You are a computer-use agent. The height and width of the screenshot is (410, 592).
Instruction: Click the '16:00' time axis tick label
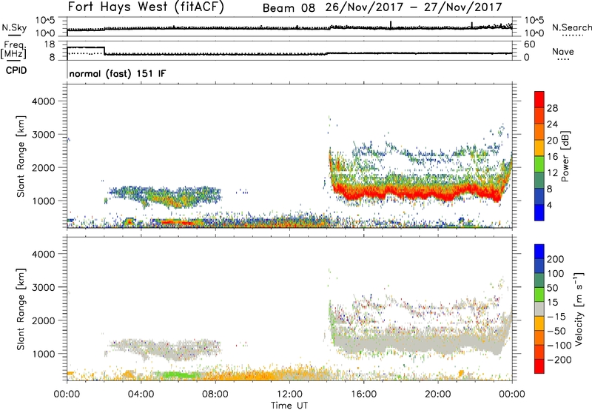363,394
